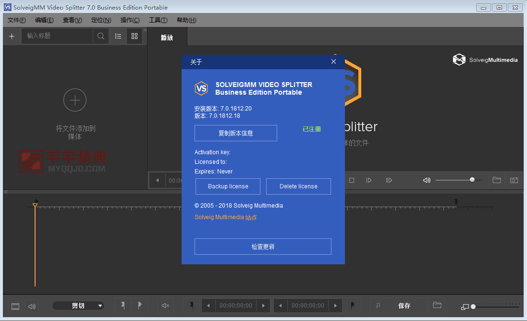Increase the first timecode with right arrow
Screen dimensions: 527x321
tap(263, 306)
